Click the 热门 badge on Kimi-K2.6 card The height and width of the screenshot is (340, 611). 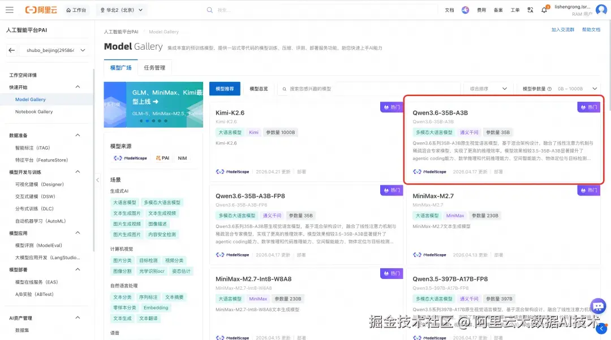click(391, 107)
